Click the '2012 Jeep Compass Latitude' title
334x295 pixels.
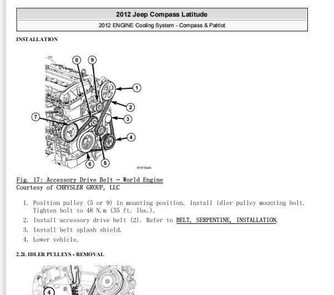(x=161, y=14)
